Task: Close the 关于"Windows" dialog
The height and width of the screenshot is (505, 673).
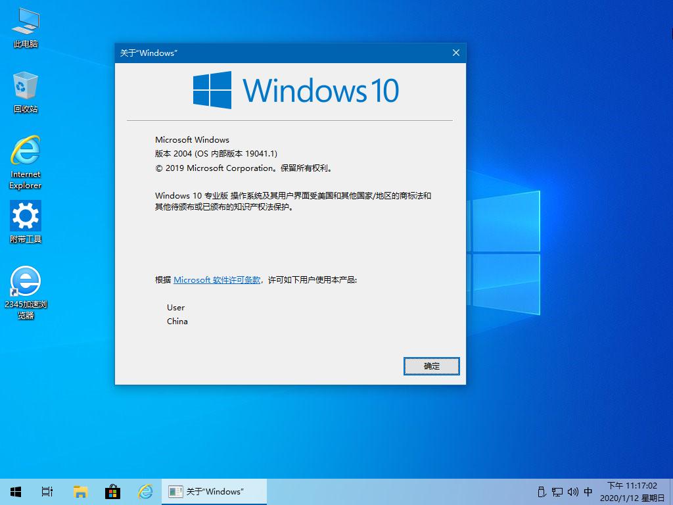Action: pos(456,53)
